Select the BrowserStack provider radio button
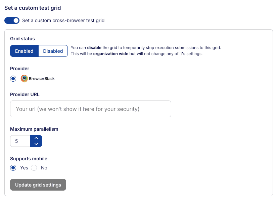The image size is (276, 200). click(13, 79)
